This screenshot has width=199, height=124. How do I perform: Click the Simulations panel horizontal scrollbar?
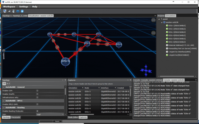click(177, 76)
